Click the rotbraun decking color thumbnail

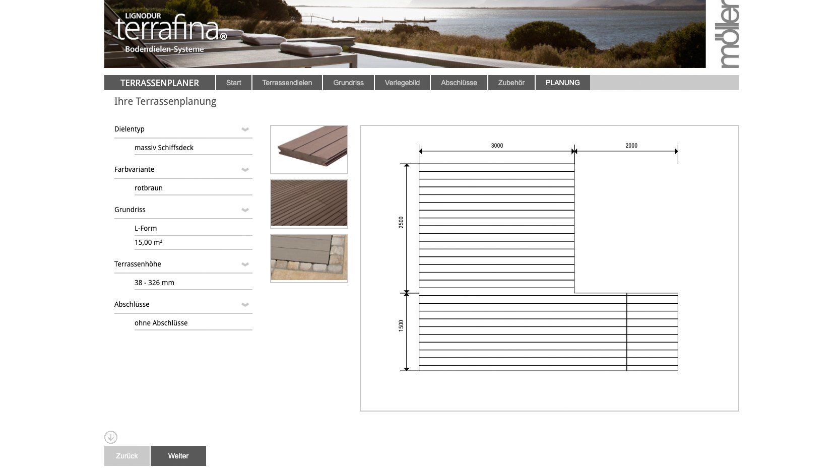coord(309,204)
